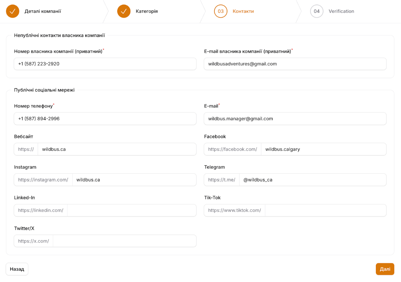Click the public Номер телефону field
This screenshot has height=282, width=401.
(x=105, y=119)
